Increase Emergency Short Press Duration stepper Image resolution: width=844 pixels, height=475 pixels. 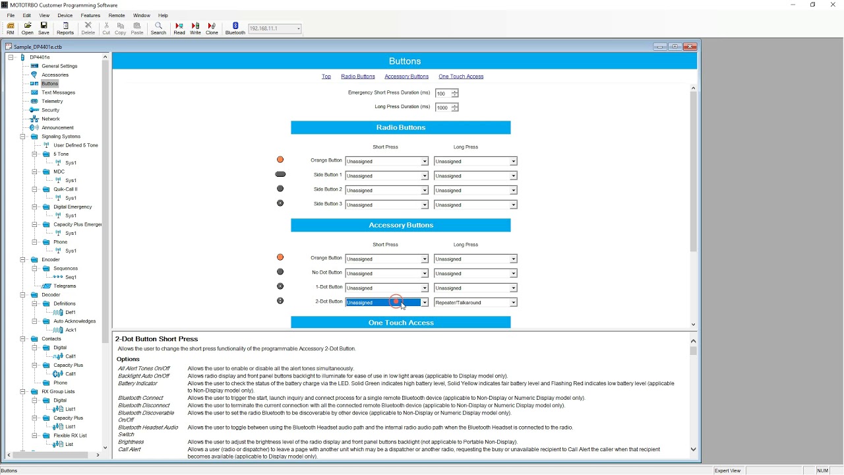(455, 92)
